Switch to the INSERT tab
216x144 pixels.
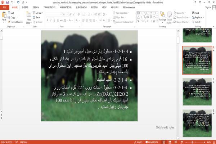pos(25,8)
